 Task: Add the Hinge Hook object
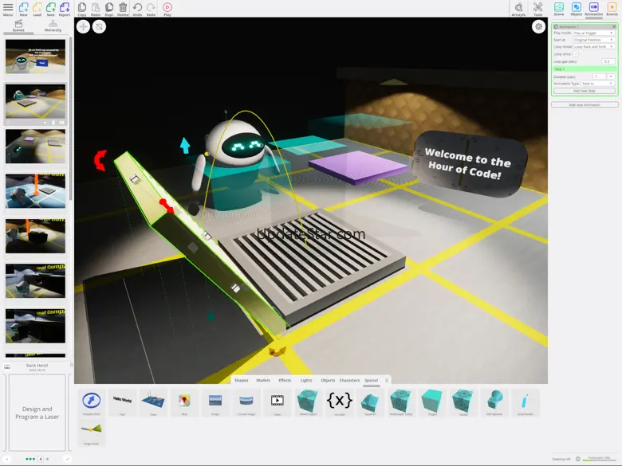coord(91,433)
